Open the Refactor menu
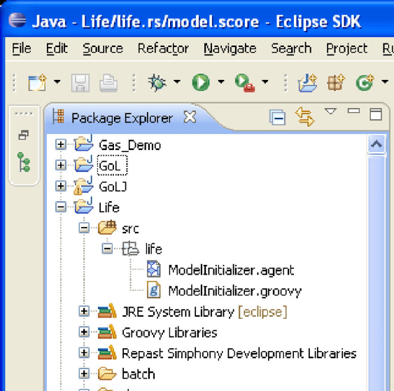 point(163,48)
